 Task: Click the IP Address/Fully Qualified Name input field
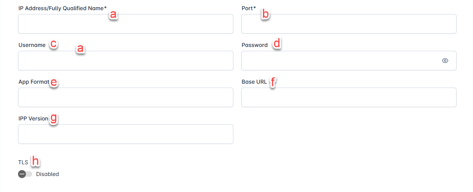pyautogui.click(x=126, y=24)
